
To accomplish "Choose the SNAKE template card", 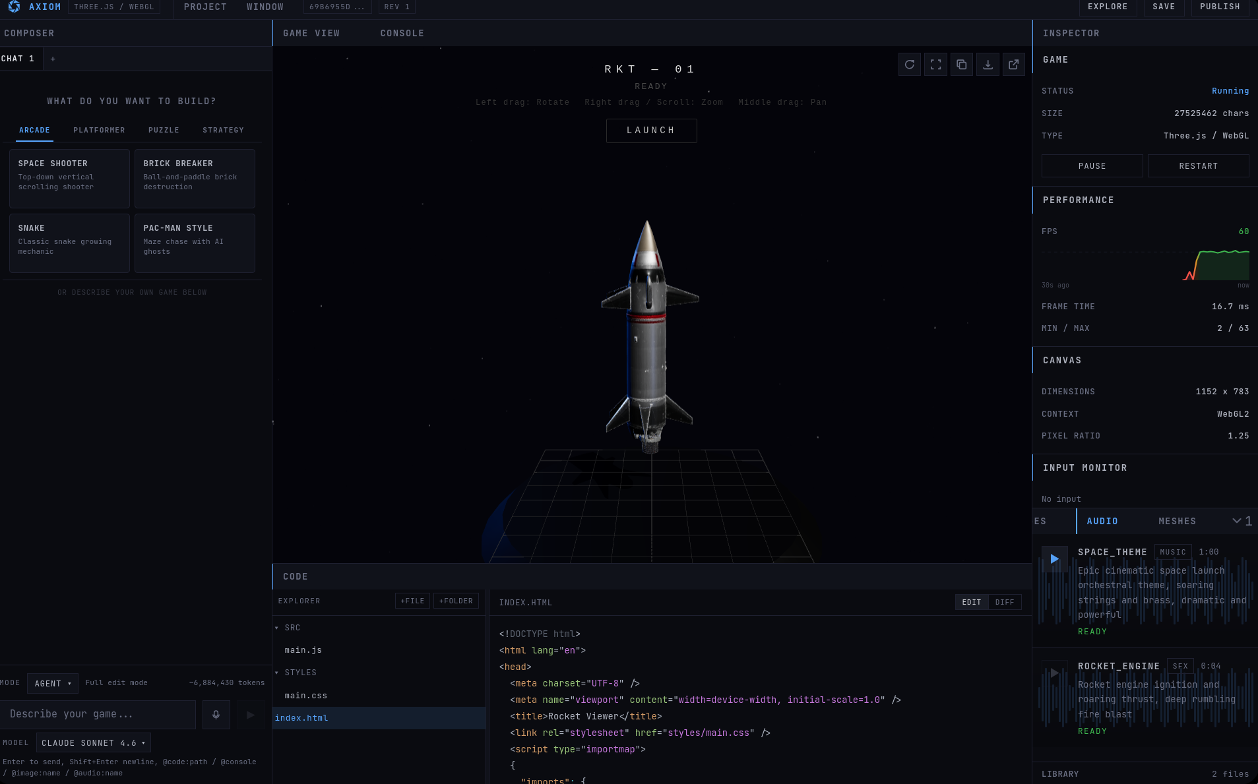I will tap(69, 243).
